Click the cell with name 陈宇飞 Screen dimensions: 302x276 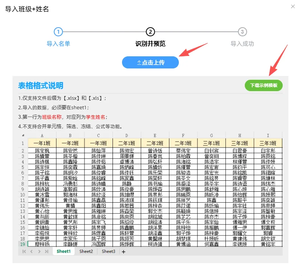(x=99, y=222)
